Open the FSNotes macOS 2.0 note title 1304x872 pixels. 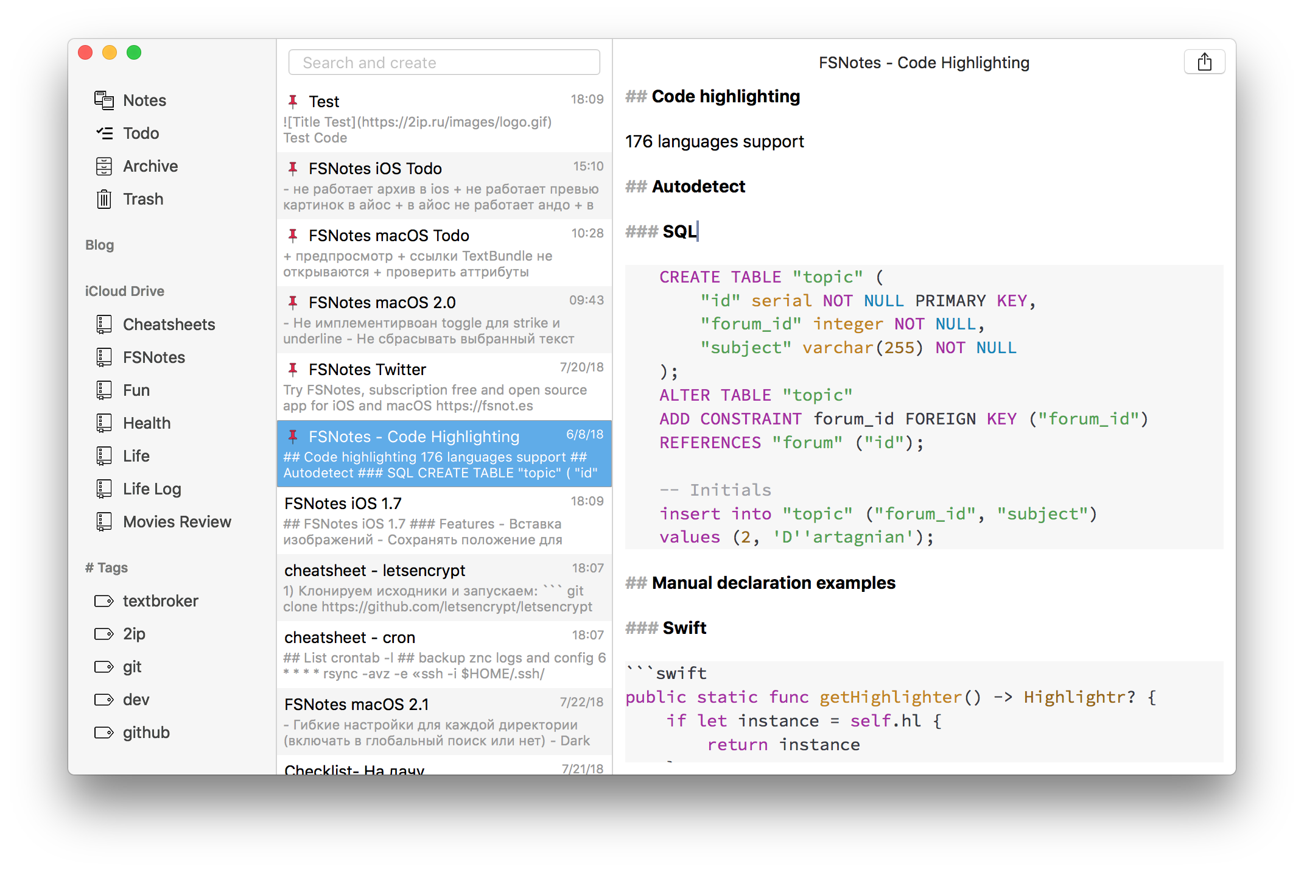[382, 302]
